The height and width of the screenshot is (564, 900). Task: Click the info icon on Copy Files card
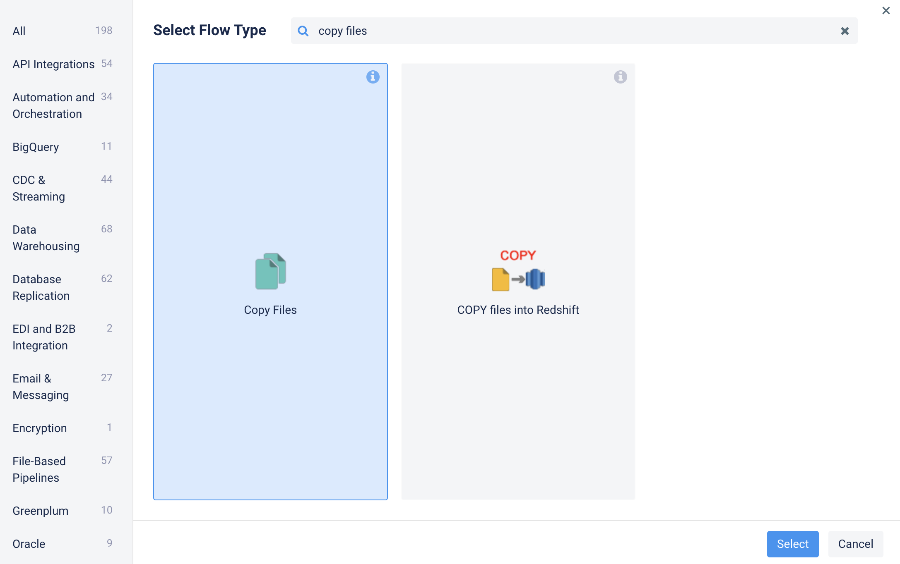click(x=373, y=77)
